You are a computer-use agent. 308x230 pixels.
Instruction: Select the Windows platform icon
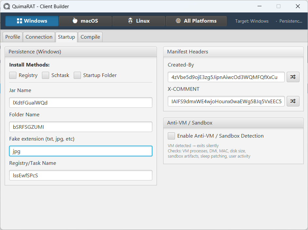(x=20, y=21)
